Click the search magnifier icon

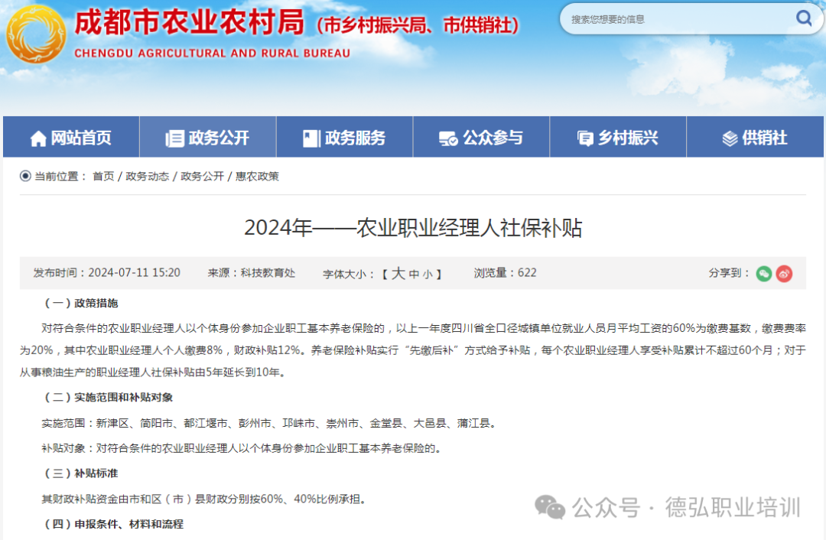[804, 18]
